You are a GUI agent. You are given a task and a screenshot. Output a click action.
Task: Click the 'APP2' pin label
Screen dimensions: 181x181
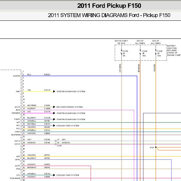click(x=18, y=160)
